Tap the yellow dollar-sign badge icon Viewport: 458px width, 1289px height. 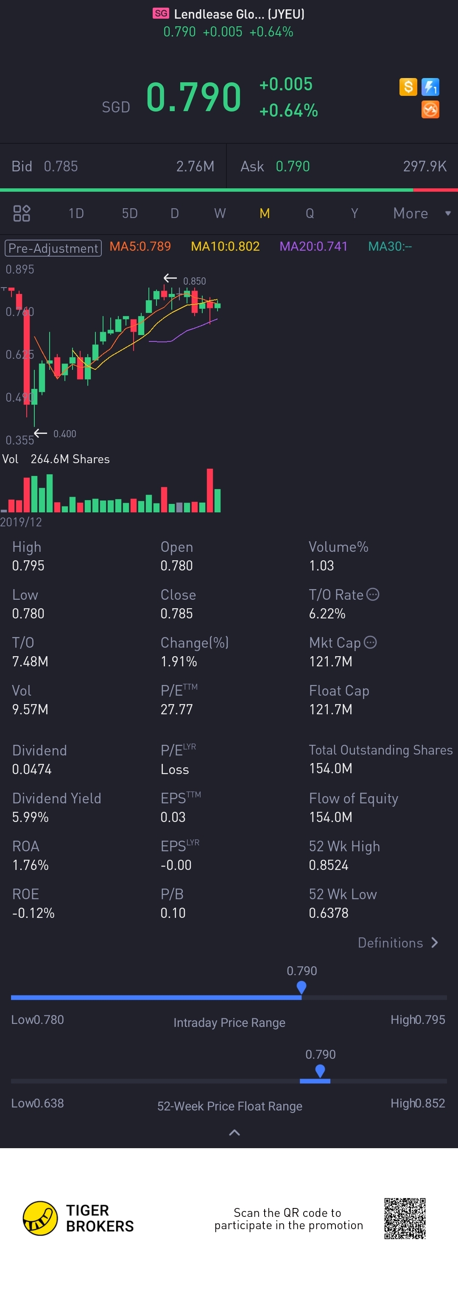coord(408,87)
